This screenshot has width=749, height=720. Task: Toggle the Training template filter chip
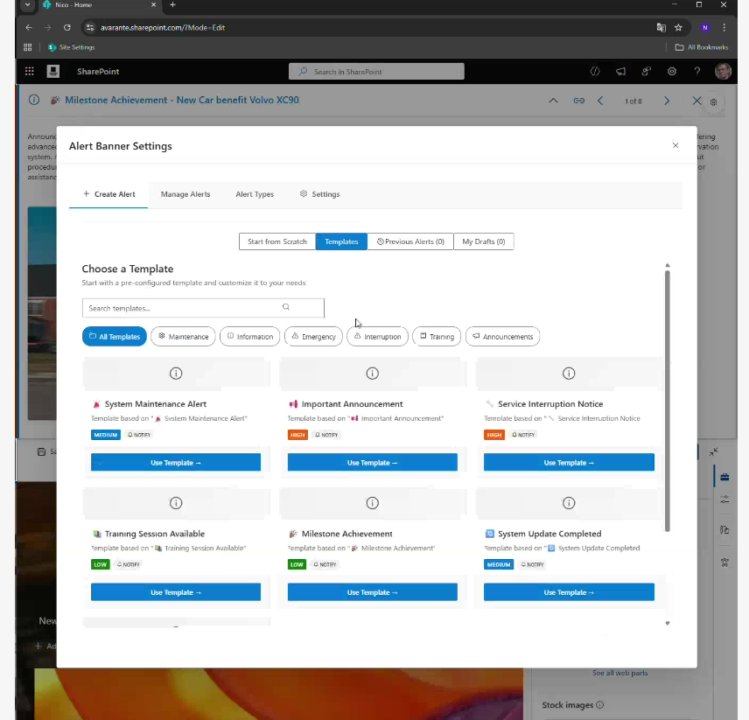436,337
